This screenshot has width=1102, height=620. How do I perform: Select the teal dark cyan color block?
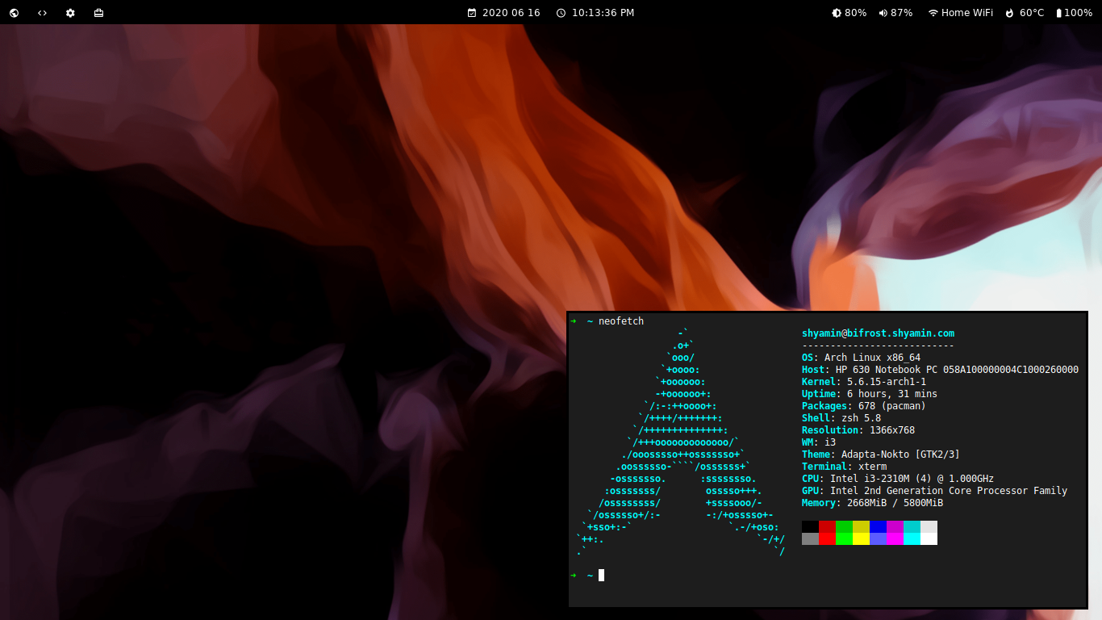click(912, 526)
